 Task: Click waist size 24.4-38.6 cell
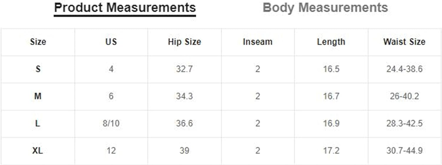[404, 69]
